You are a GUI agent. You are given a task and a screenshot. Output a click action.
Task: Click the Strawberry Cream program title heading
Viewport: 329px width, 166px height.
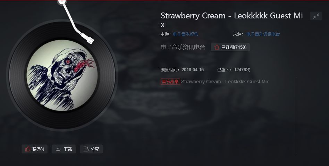(231, 20)
